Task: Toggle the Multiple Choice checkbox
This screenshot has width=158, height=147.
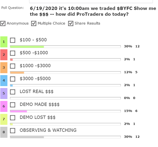Action: click(x=34, y=24)
